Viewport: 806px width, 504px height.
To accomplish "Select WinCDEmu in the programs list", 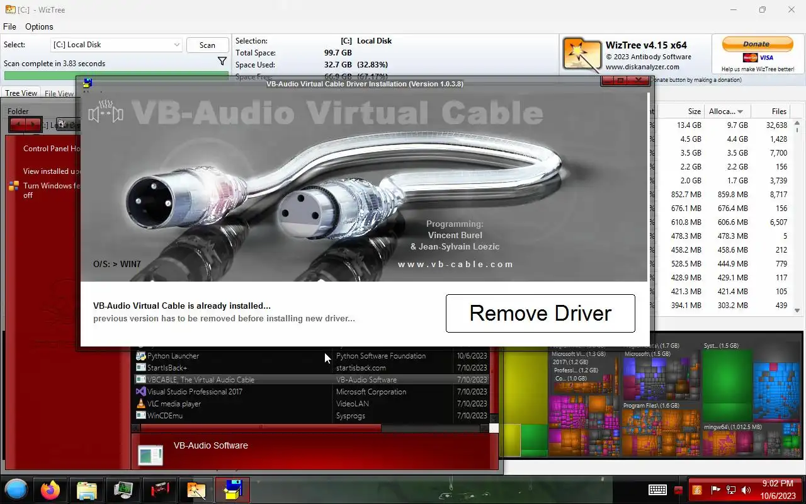I will coord(312,416).
